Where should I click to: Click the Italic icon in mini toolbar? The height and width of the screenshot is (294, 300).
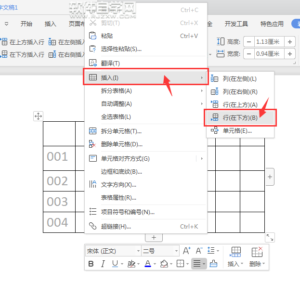[103, 264]
